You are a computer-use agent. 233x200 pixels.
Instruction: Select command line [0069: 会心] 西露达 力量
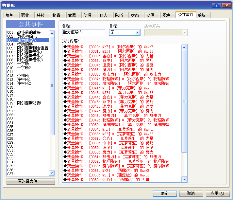click(122, 180)
